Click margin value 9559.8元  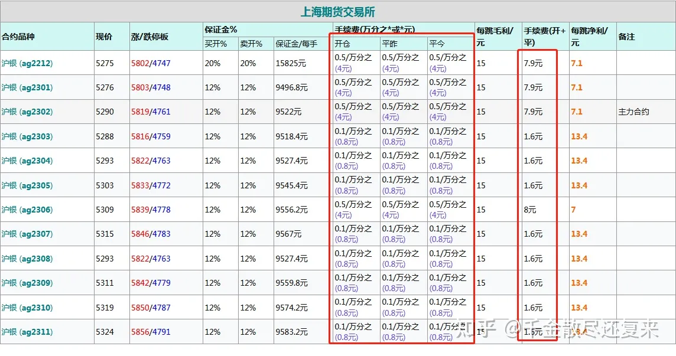291,283
